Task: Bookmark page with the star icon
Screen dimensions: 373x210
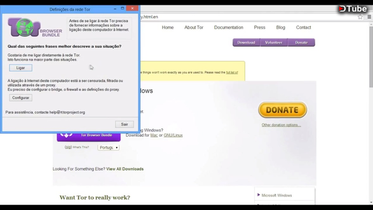Action: [x=360, y=17]
